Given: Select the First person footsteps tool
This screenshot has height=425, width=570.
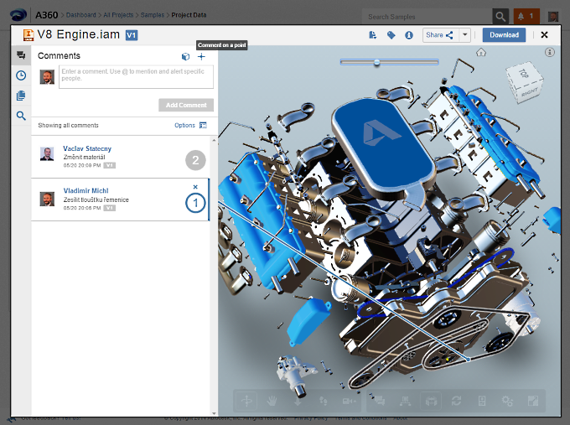Looking at the screenshot, I should tap(323, 401).
